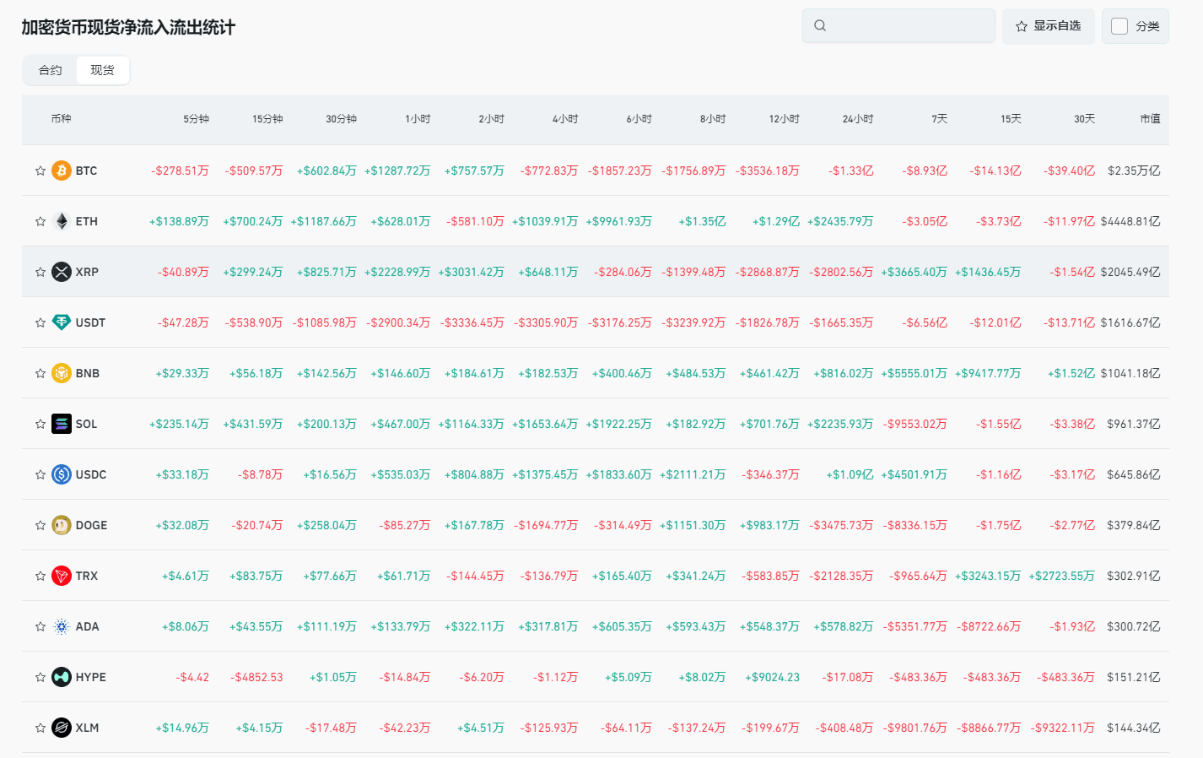Click the magnifier icon in search box
Screen dimensions: 1203x758
click(820, 25)
